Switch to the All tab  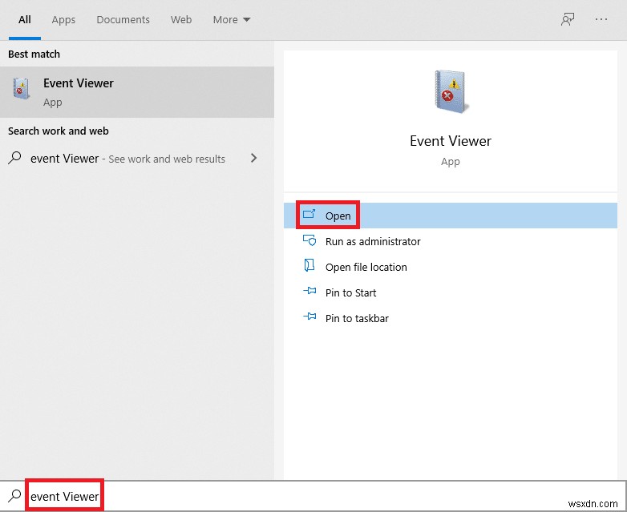point(25,20)
